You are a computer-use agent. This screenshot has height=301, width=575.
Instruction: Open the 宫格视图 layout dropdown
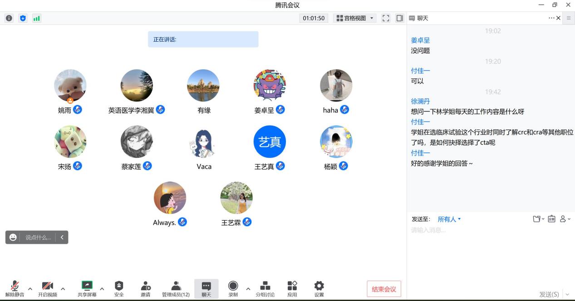(x=355, y=18)
